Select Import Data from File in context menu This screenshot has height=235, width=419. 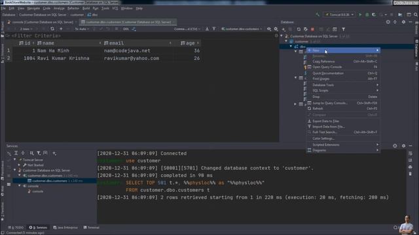(x=343, y=127)
